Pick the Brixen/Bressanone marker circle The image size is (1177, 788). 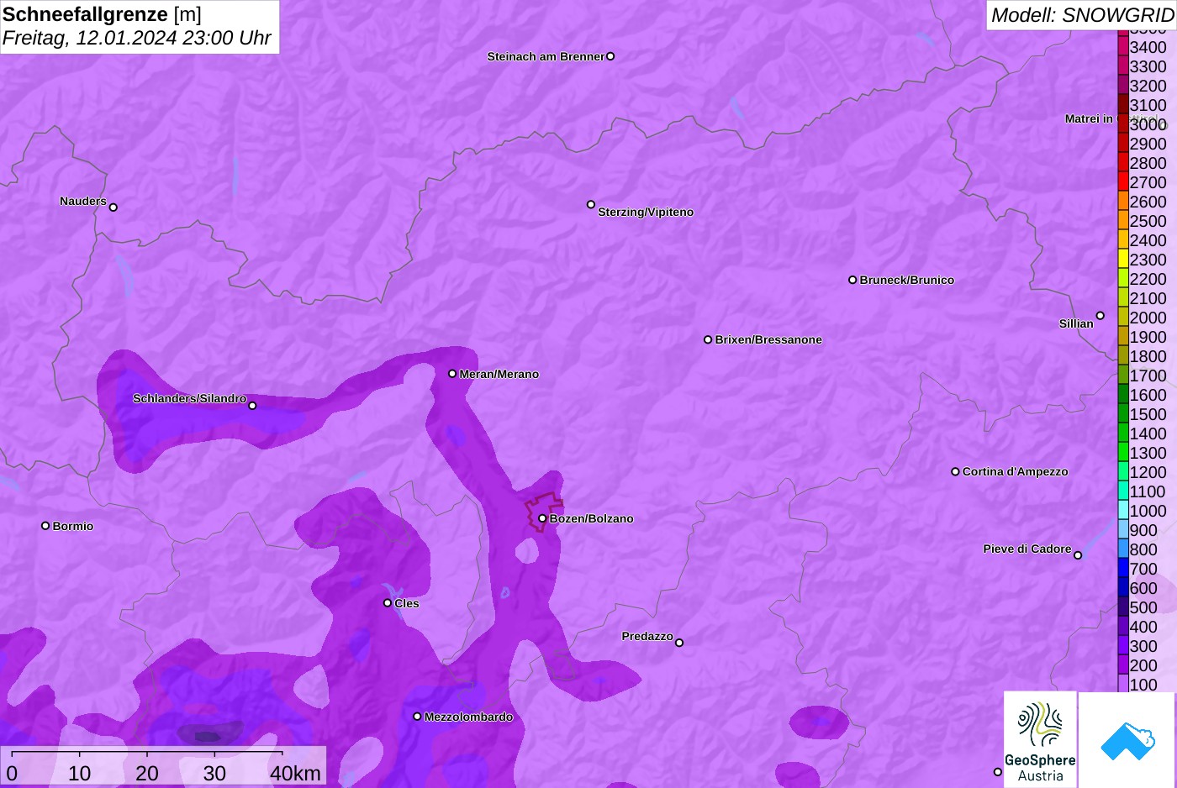[x=708, y=339]
